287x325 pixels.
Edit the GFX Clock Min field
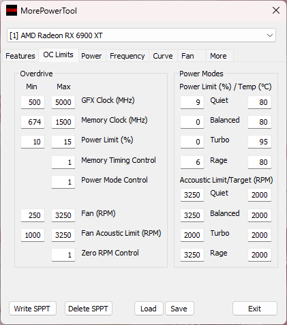(x=33, y=102)
